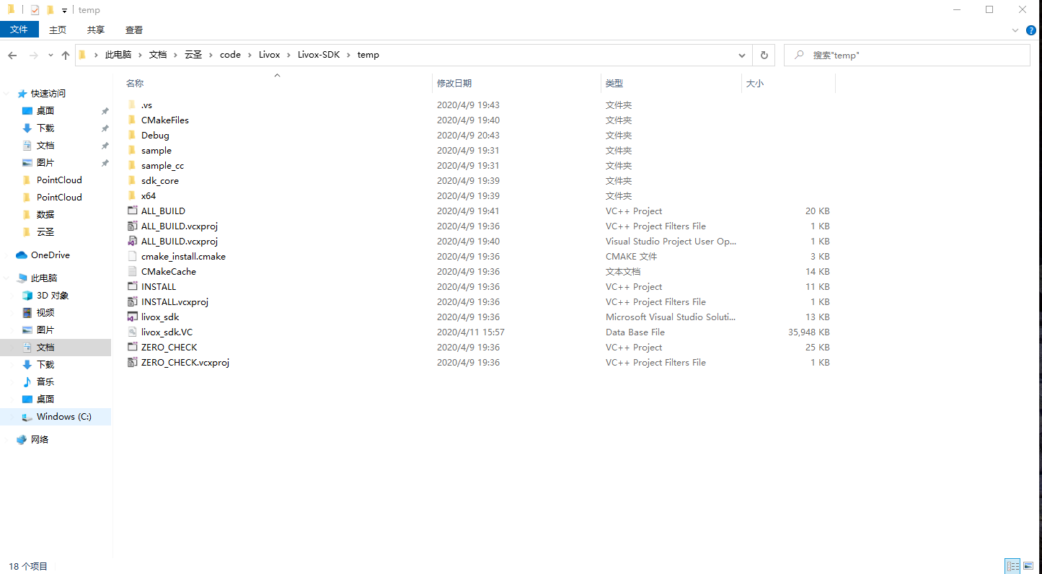Select Windows (C:) in the navigation pane
Viewport: 1042px width, 574px height.
pyautogui.click(x=56, y=416)
